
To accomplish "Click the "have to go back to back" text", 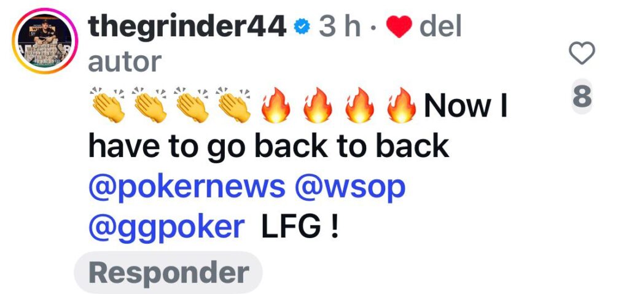I will pyautogui.click(x=268, y=147).
